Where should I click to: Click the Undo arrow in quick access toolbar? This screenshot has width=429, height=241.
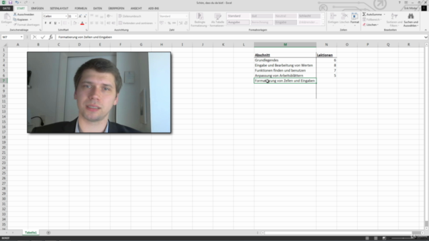pos(17,3)
